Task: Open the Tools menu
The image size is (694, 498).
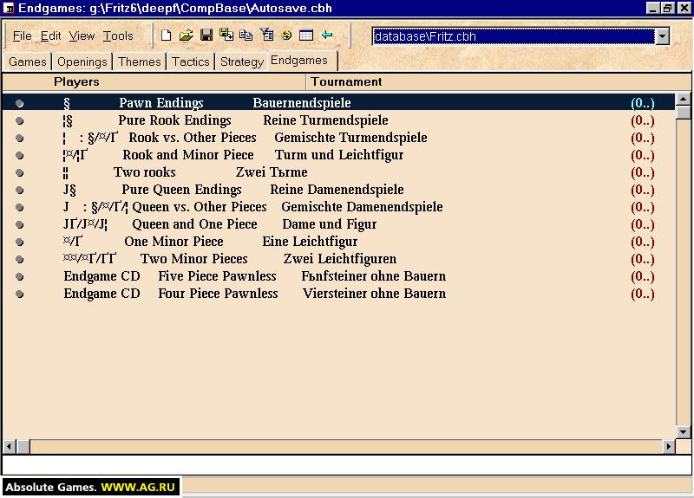Action: (x=118, y=36)
